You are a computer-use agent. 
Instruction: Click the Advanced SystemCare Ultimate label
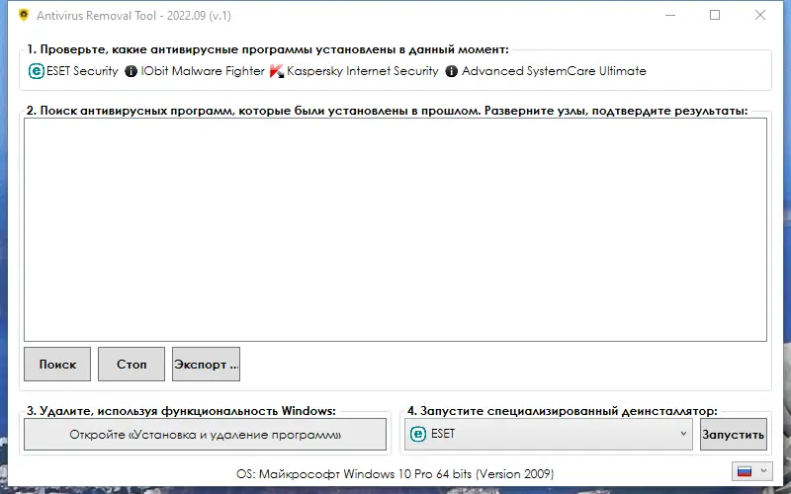point(554,71)
